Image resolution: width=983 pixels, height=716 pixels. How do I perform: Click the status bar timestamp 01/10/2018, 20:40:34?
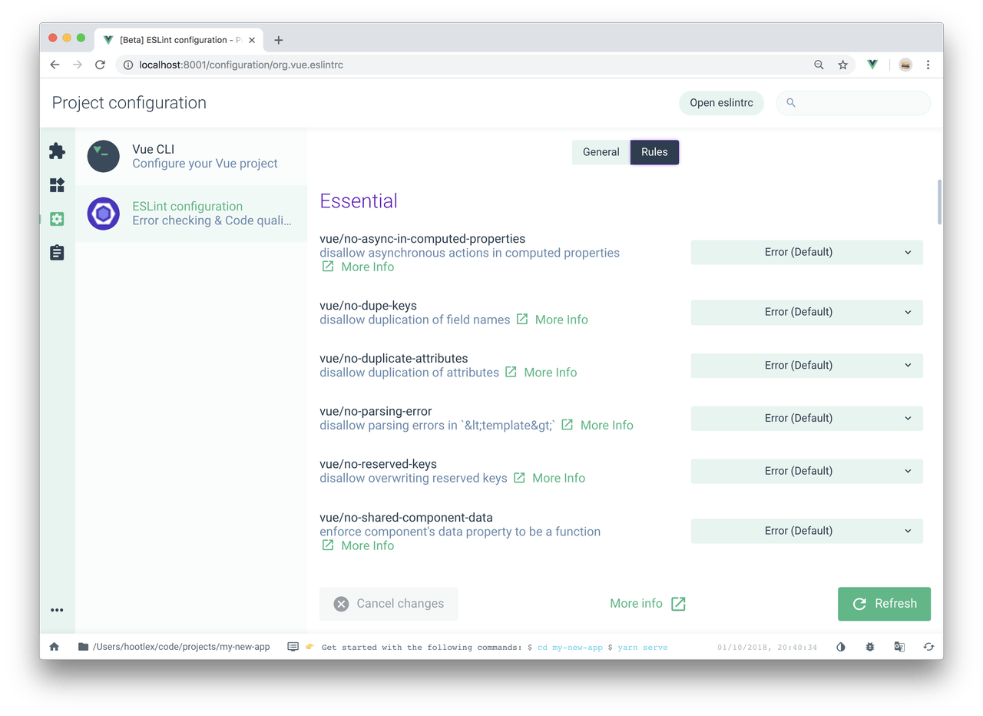pyautogui.click(x=767, y=648)
